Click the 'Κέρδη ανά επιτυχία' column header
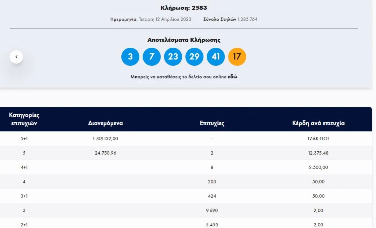Viewport: 376px width, 228px height. click(x=318, y=123)
